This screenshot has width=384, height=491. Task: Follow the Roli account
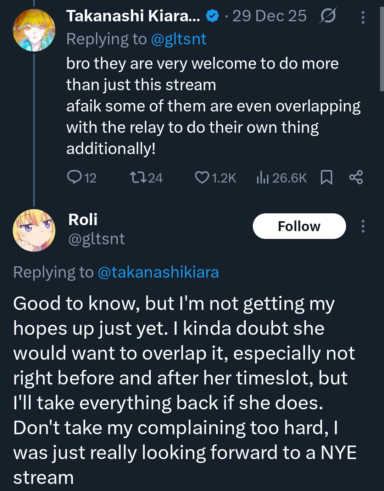point(299,226)
